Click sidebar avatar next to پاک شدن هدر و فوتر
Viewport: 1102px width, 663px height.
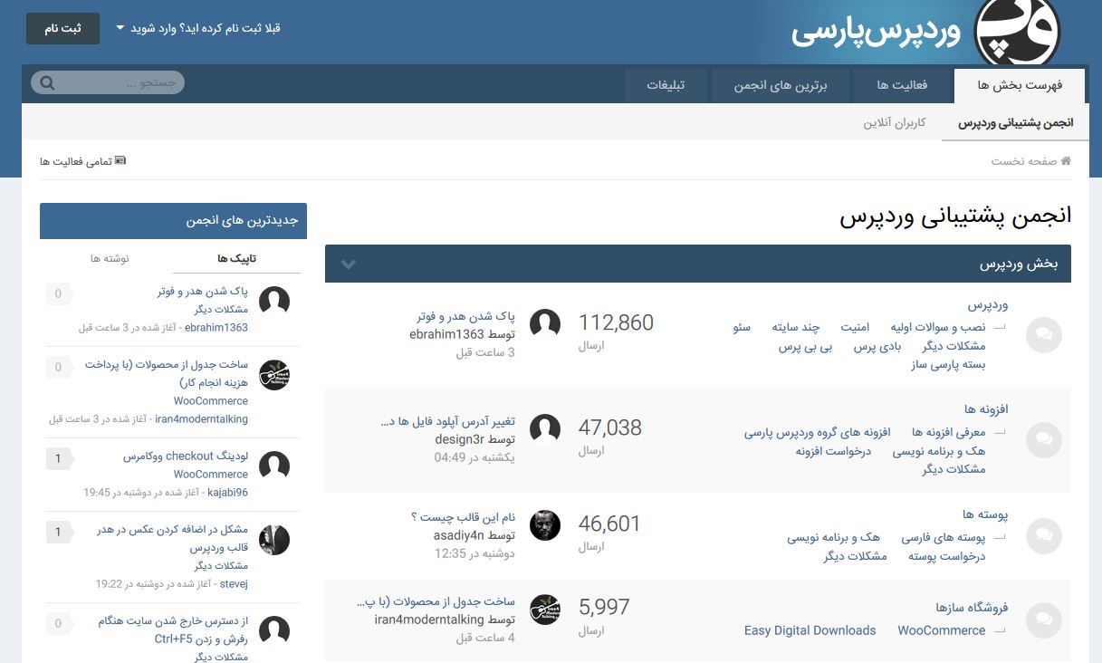point(274,302)
